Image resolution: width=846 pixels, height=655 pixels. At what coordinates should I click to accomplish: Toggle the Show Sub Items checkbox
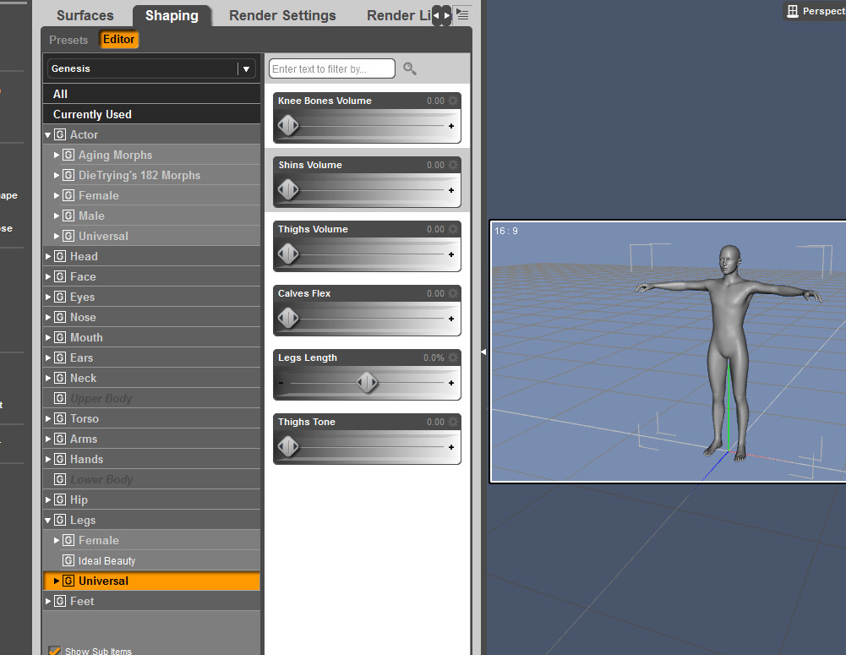pyautogui.click(x=54, y=651)
